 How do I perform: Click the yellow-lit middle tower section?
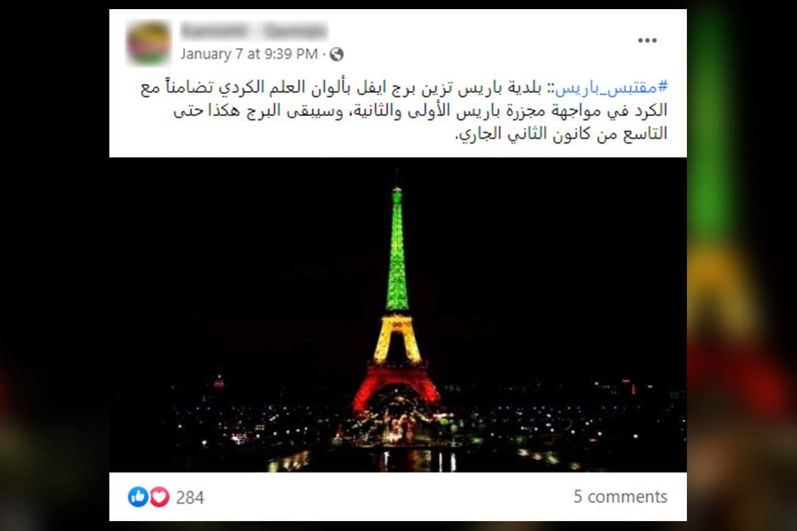[397, 339]
